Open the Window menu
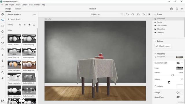Image resolution: width=185 pixels, height=104 pixels. (37, 5)
